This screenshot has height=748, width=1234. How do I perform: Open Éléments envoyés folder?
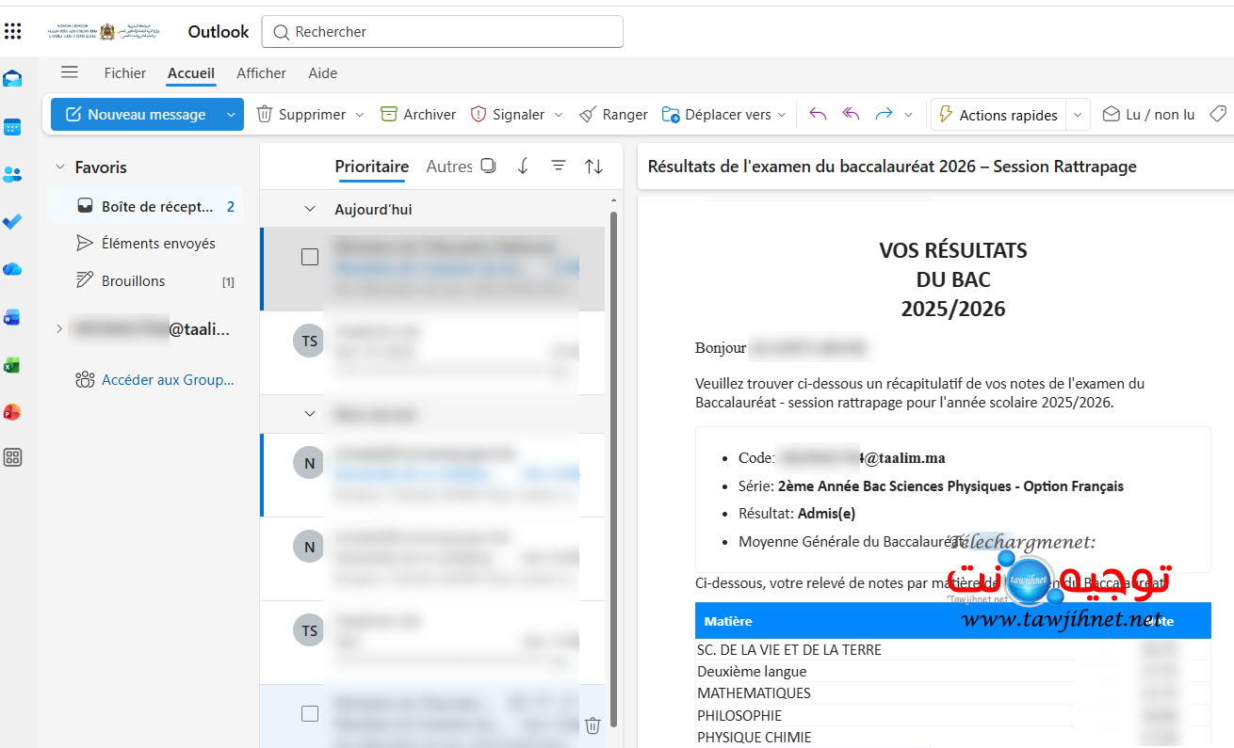(145, 244)
